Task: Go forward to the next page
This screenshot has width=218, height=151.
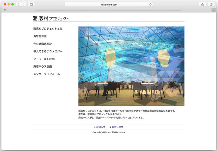Action: [23, 5]
